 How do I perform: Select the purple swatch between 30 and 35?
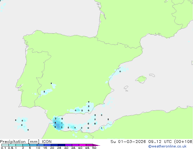(x=68, y=145)
